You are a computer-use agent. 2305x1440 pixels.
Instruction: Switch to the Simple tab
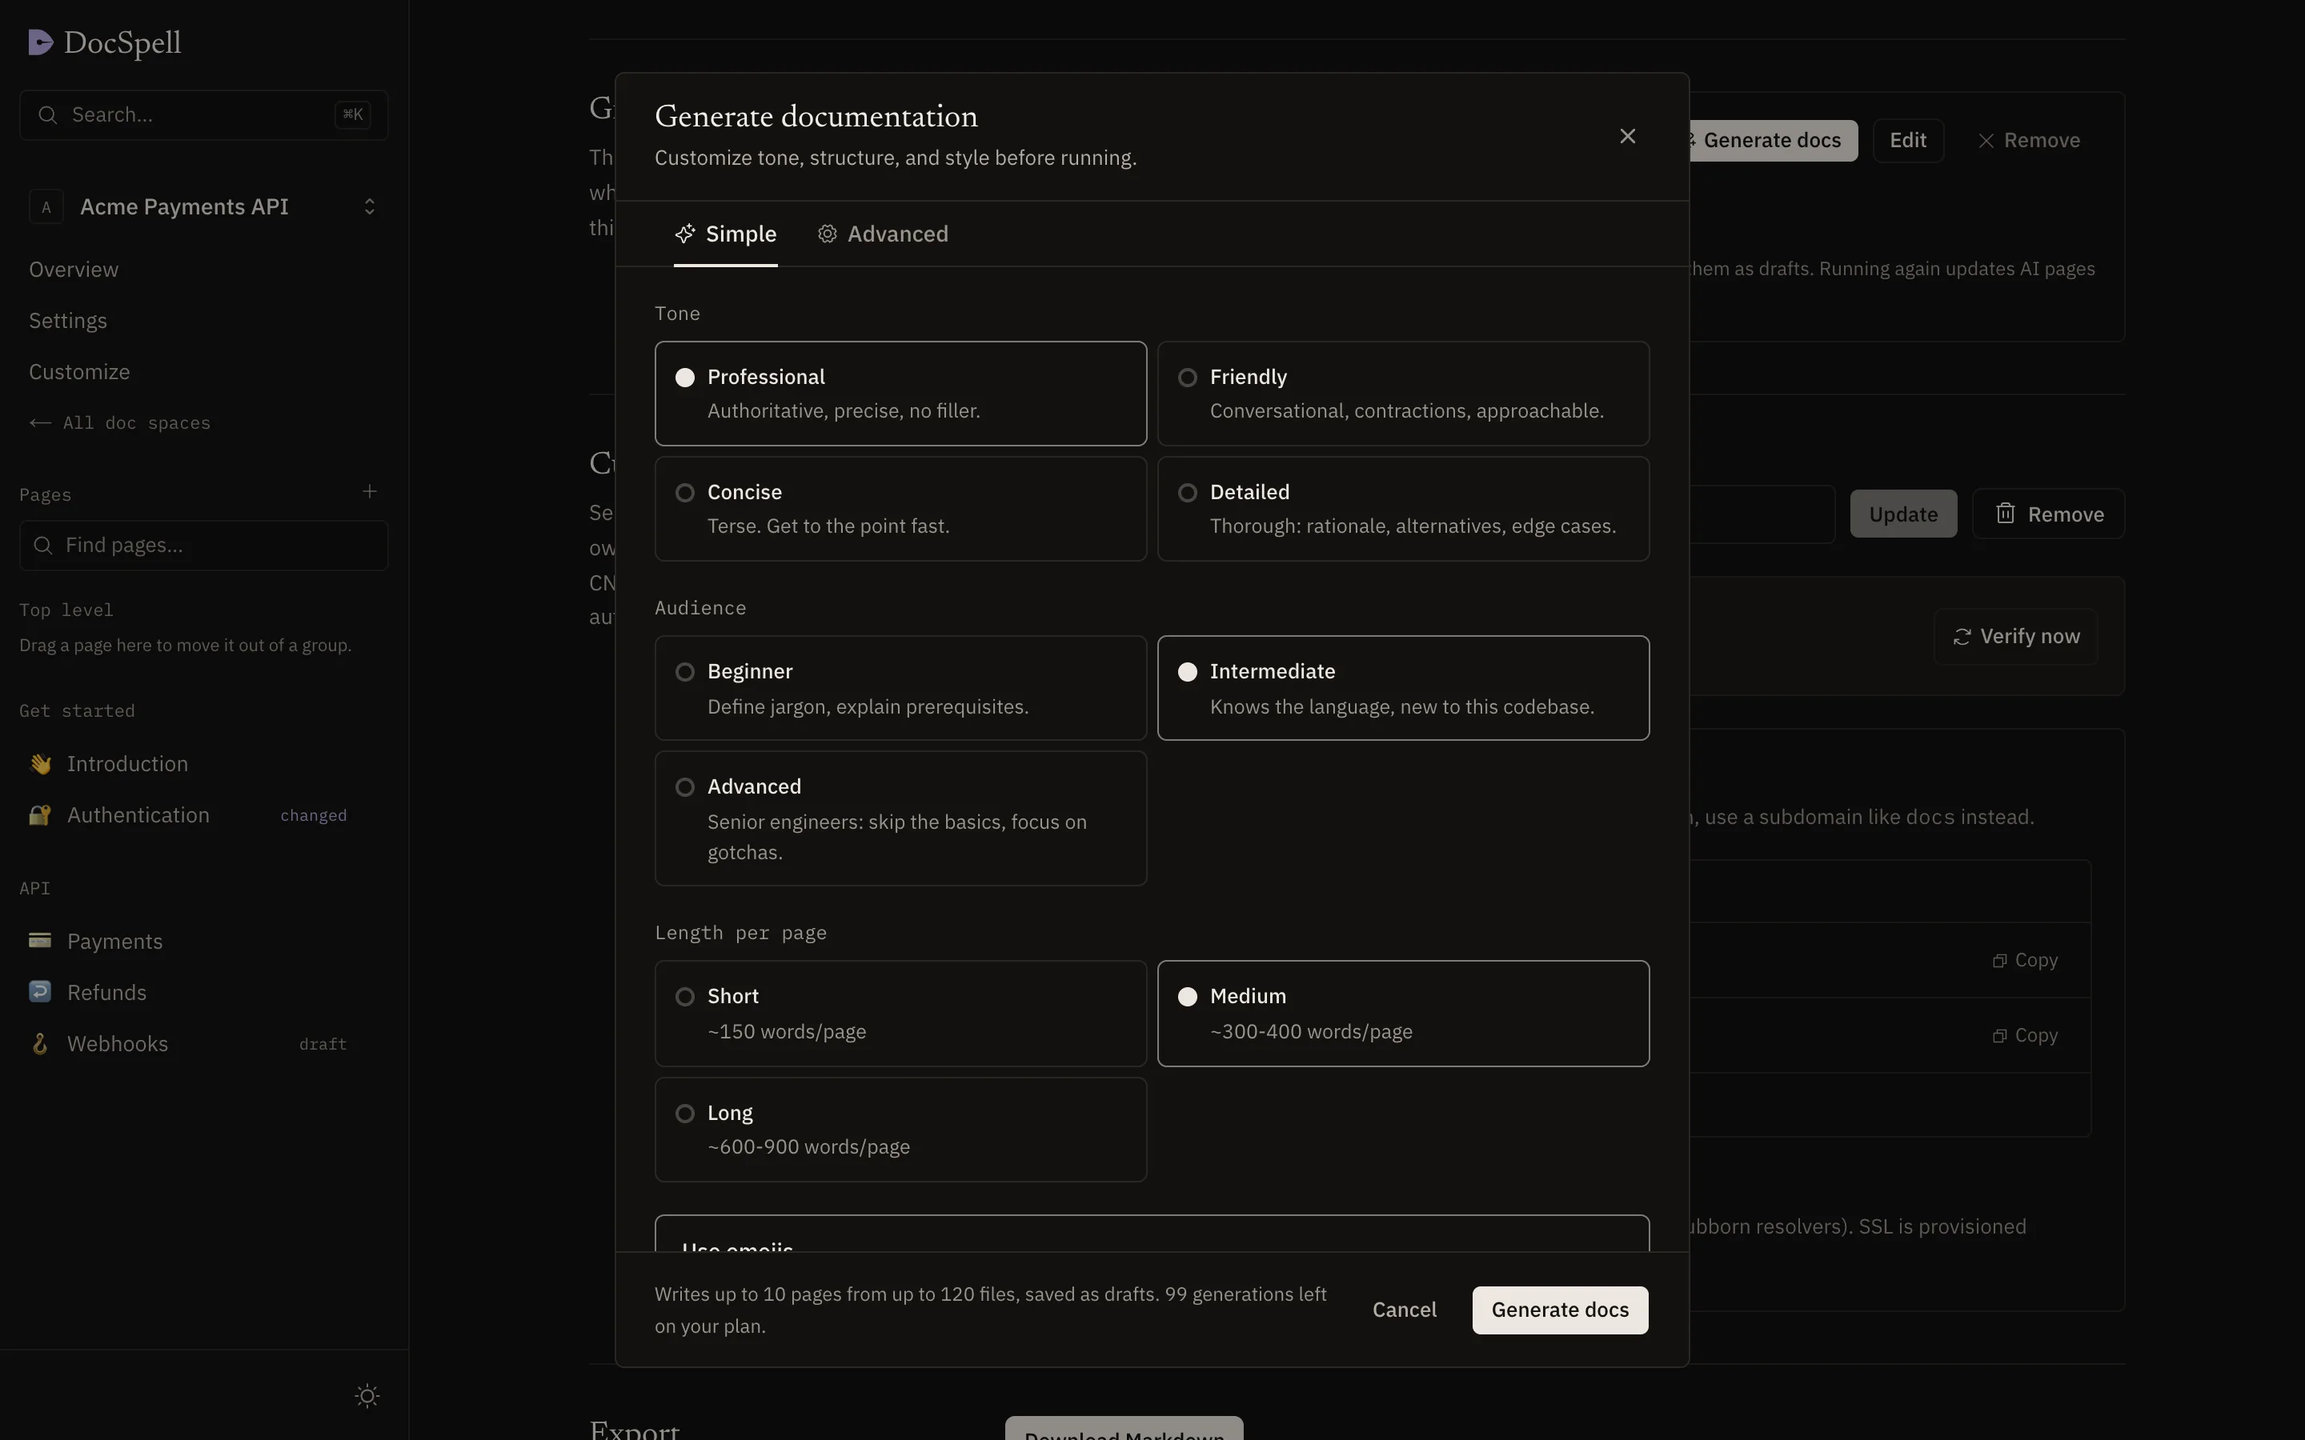726,234
